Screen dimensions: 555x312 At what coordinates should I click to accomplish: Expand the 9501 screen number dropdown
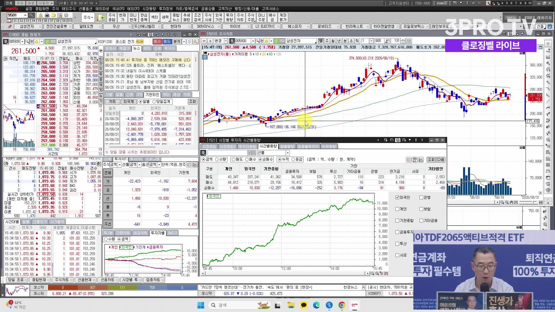[25, 15]
